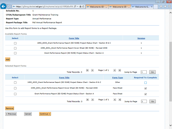Go to last page in top pager
The height and width of the screenshot is (129, 172).
click(x=120, y=70)
